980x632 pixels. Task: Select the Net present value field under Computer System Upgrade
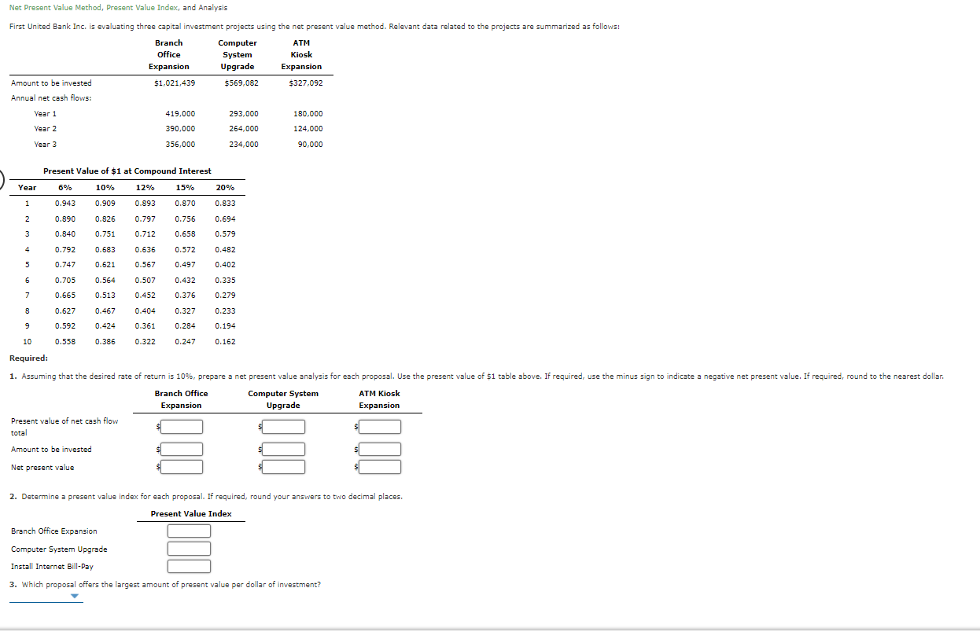pos(283,466)
